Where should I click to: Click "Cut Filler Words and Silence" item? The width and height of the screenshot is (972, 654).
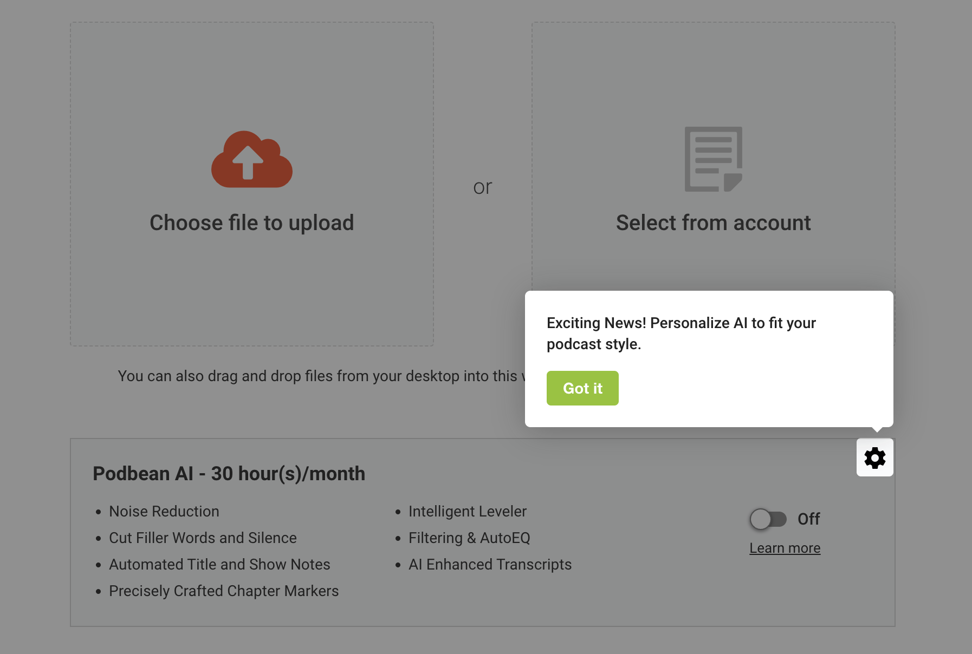[x=203, y=538]
